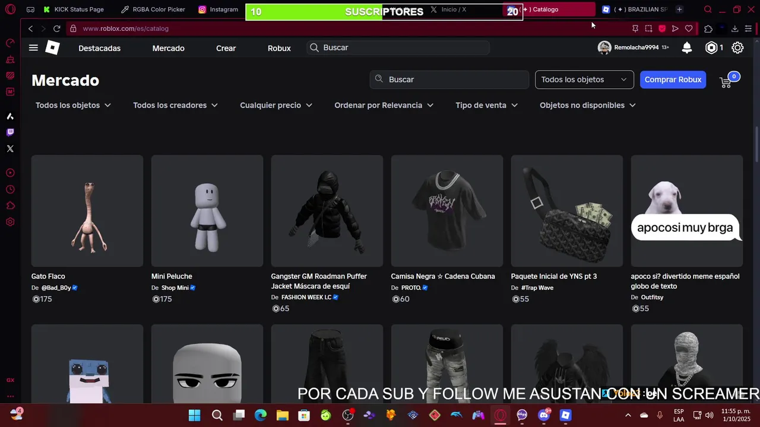Image resolution: width=760 pixels, height=427 pixels.
Task: Click the Mercado Buscar search field
Action: point(449,79)
